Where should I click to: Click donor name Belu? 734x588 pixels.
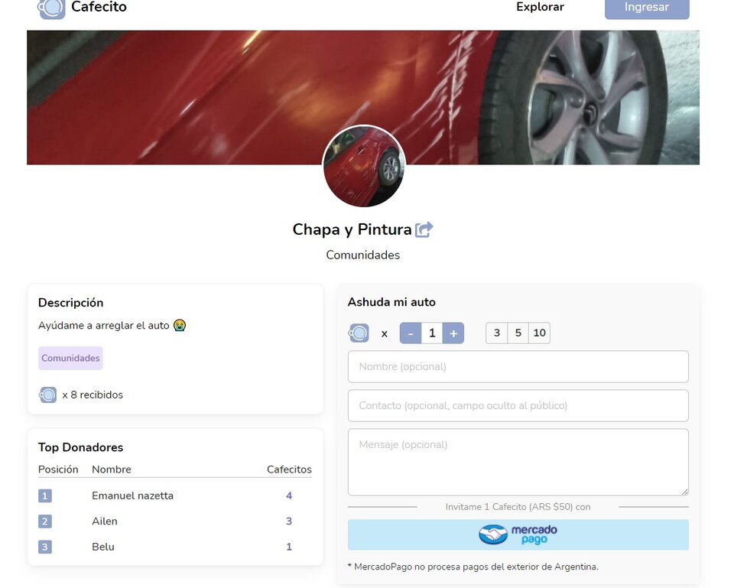coord(103,547)
